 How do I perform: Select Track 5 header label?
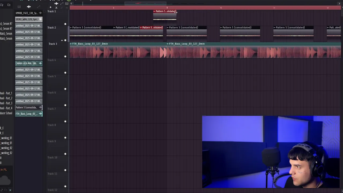[52, 76]
